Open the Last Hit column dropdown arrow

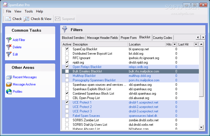click(x=196, y=44)
